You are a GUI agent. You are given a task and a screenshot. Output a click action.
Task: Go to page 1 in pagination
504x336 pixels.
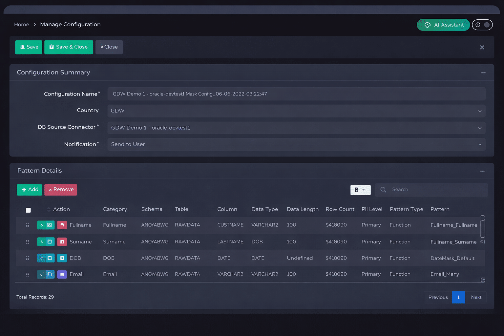point(458,297)
